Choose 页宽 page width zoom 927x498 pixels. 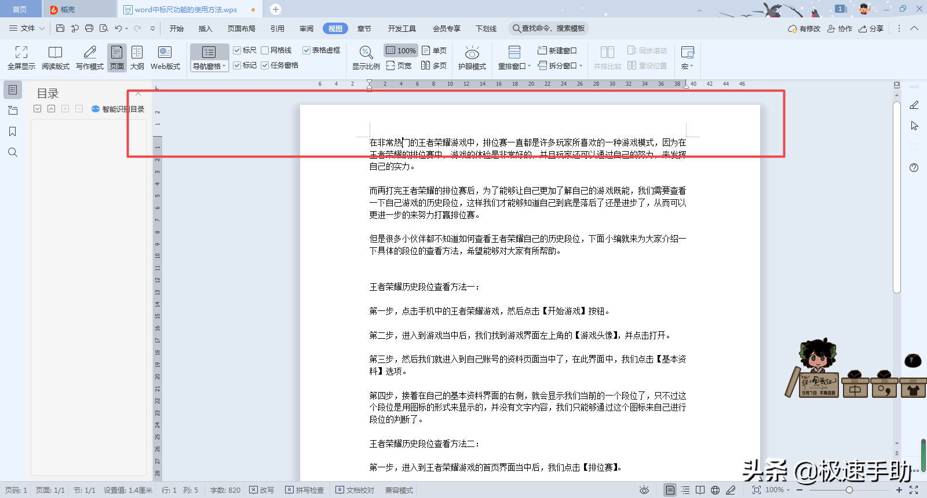[x=399, y=65]
